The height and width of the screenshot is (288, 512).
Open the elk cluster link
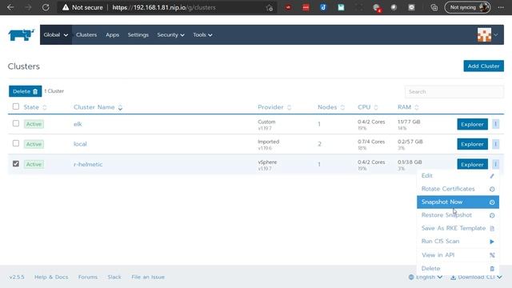pos(78,124)
